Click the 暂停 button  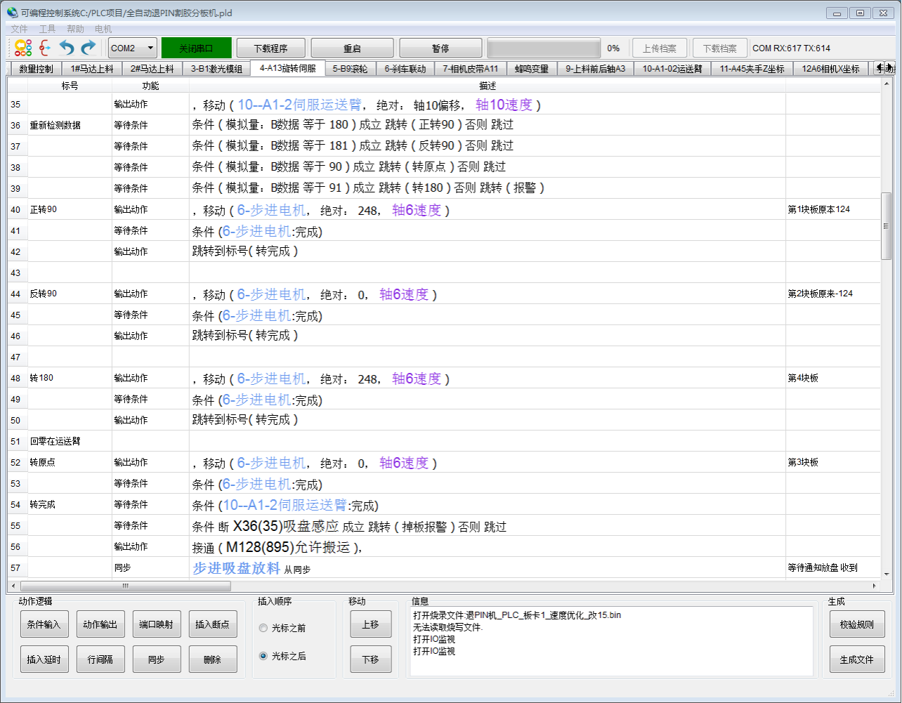pos(440,48)
